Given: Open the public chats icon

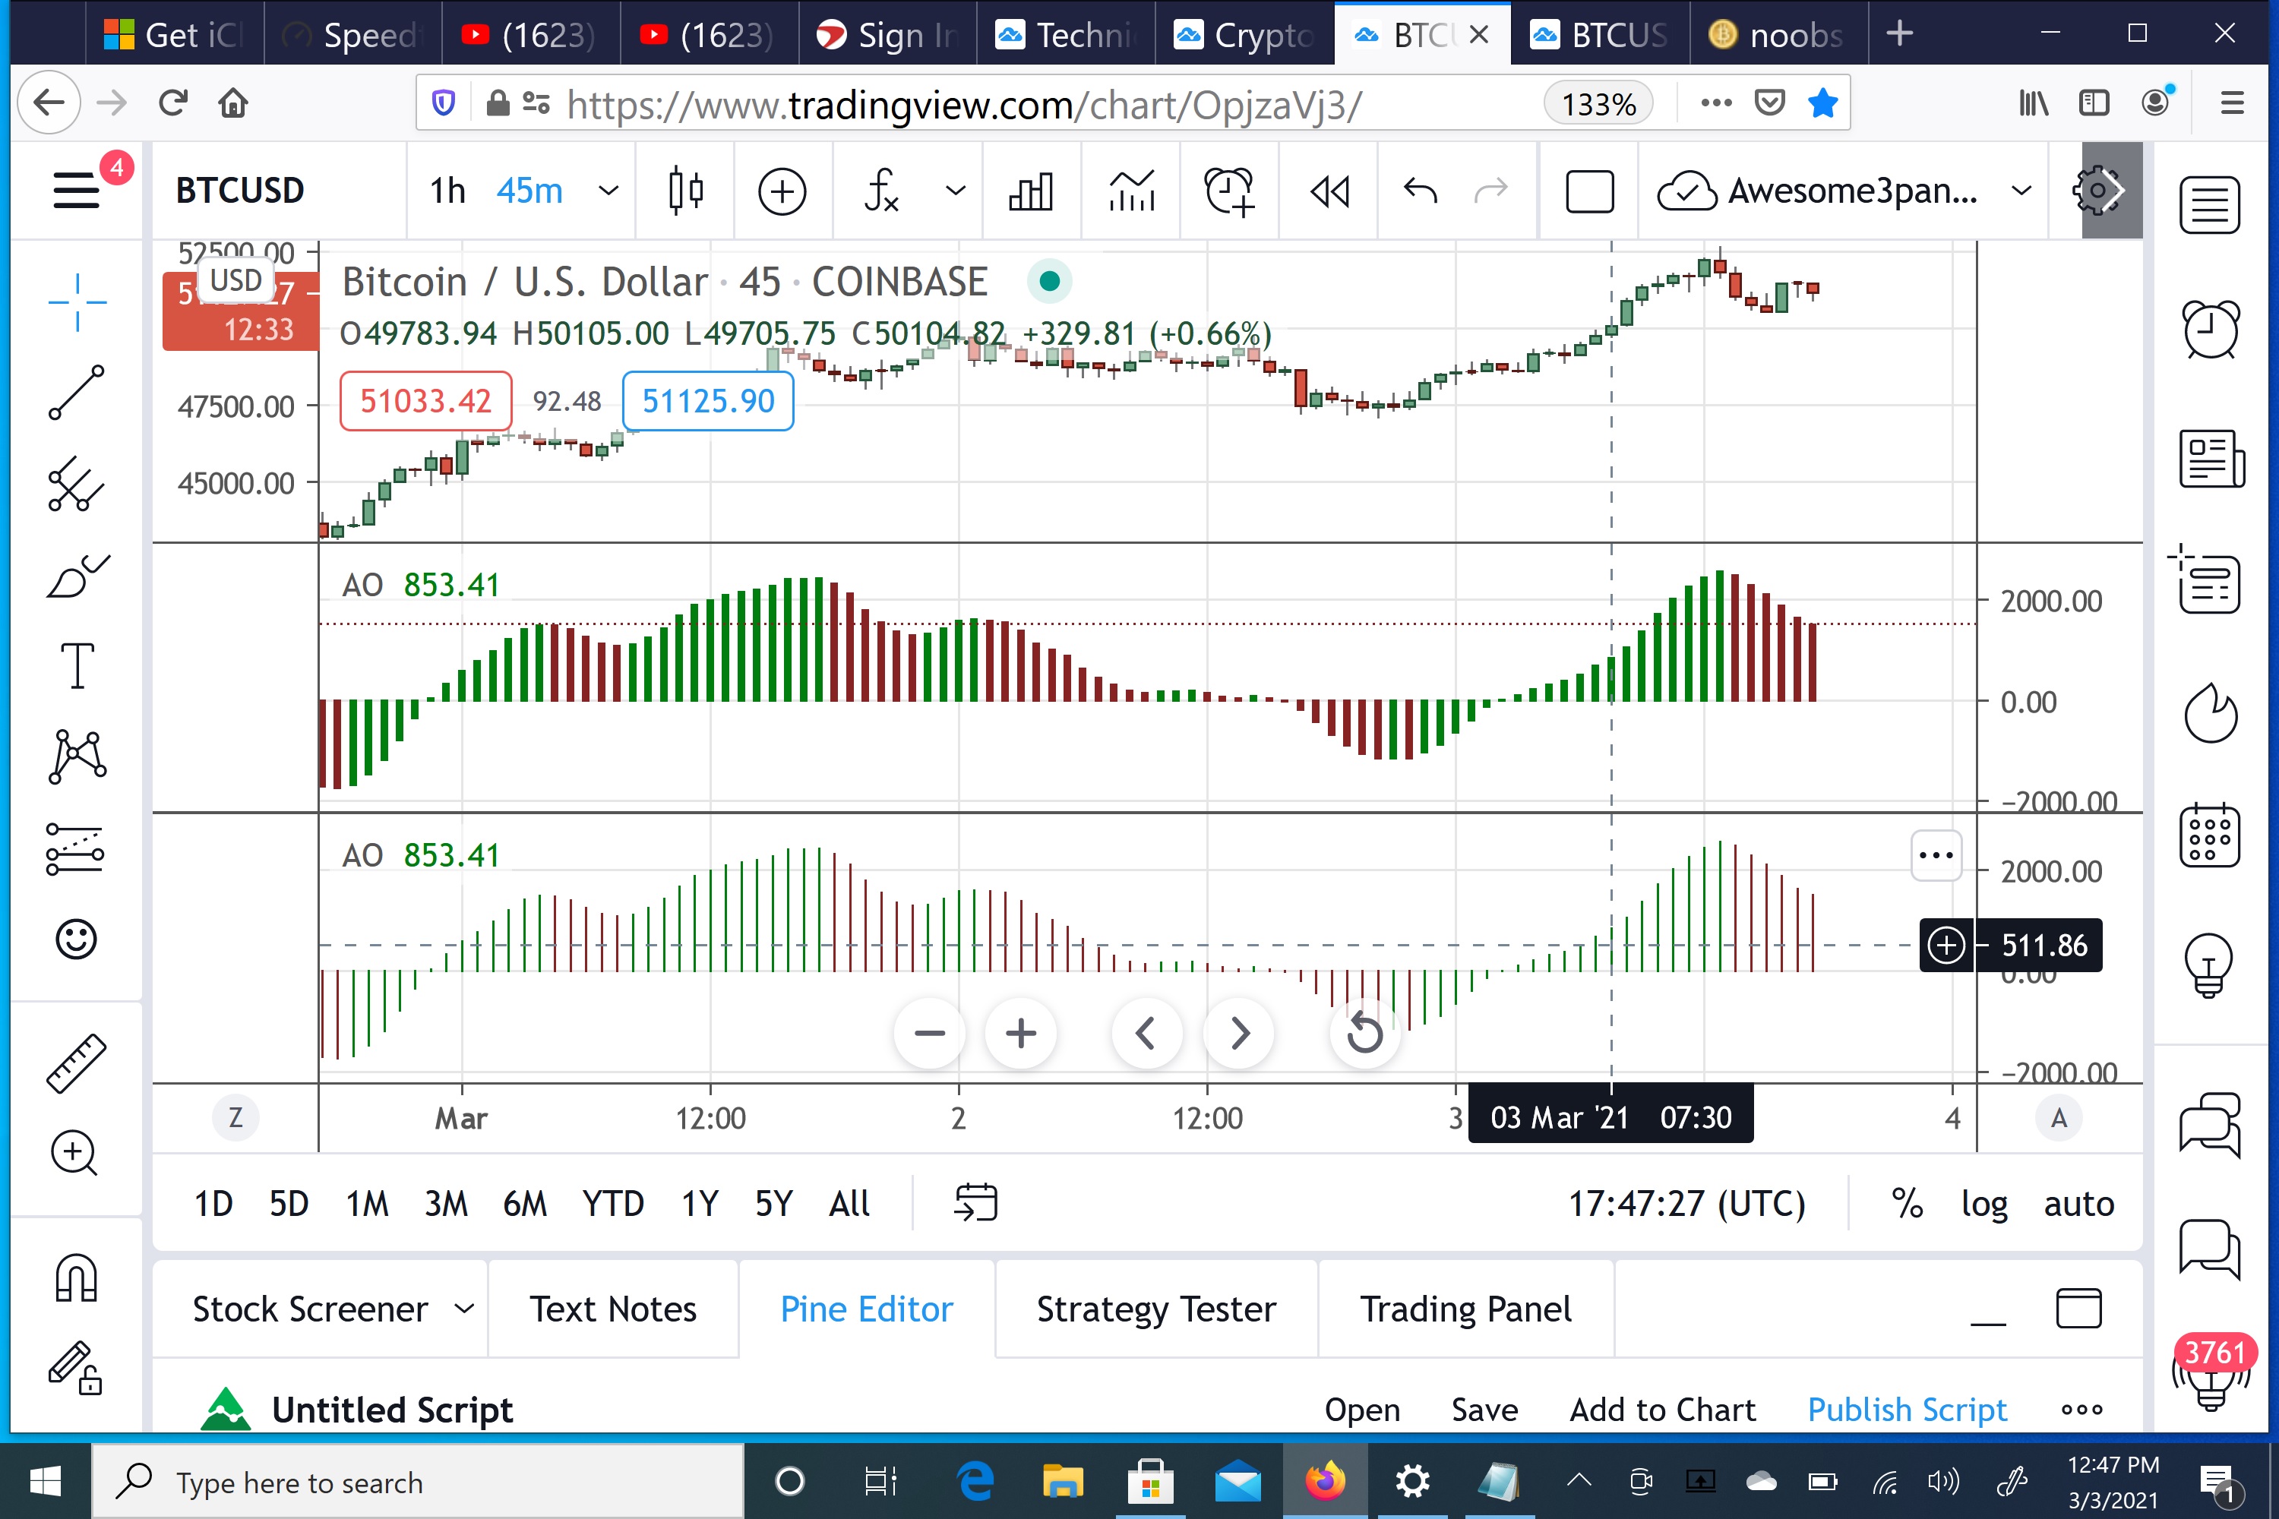Looking at the screenshot, I should [2210, 1126].
